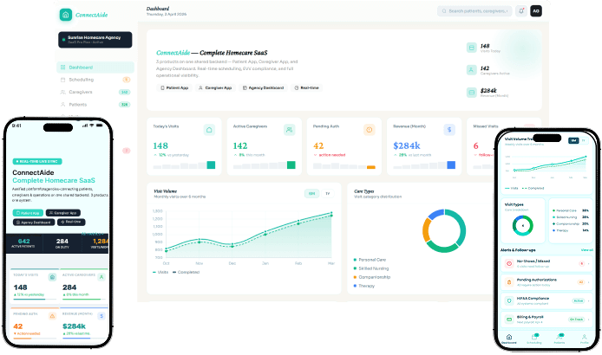
Task: Click the dollar icon on Revenue (Month) card
Action: click(449, 130)
